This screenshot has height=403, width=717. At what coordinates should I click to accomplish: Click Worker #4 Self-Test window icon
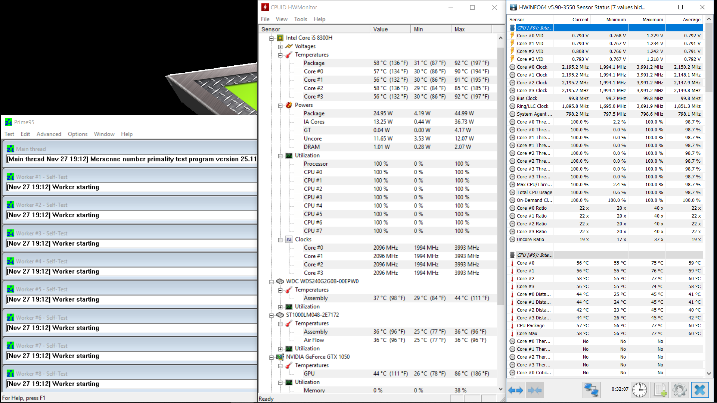(x=10, y=261)
